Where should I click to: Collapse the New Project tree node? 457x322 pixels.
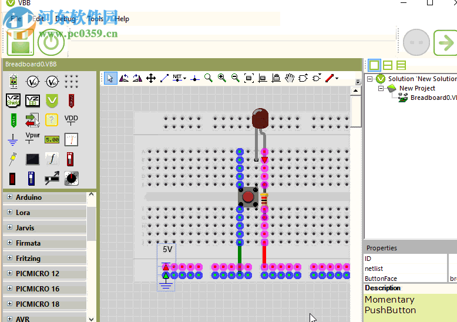pyautogui.click(x=381, y=88)
